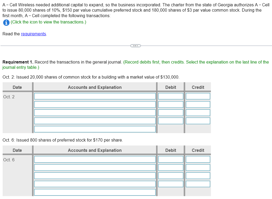Click the fourth Credit cell in Oct. 2 table
This screenshot has width=272, height=199.
(197, 120)
